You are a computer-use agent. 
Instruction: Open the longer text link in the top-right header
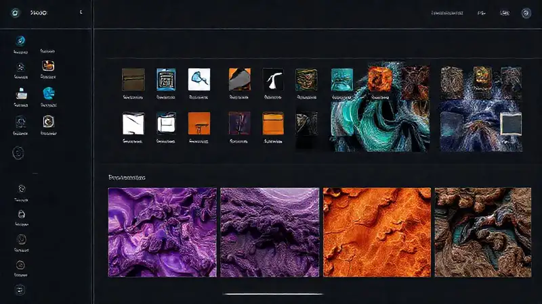click(x=447, y=13)
